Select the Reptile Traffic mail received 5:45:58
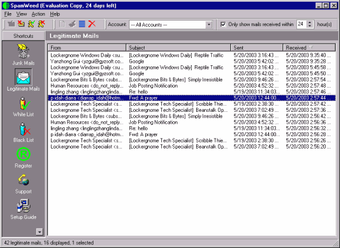340x248 pixels. (192, 67)
